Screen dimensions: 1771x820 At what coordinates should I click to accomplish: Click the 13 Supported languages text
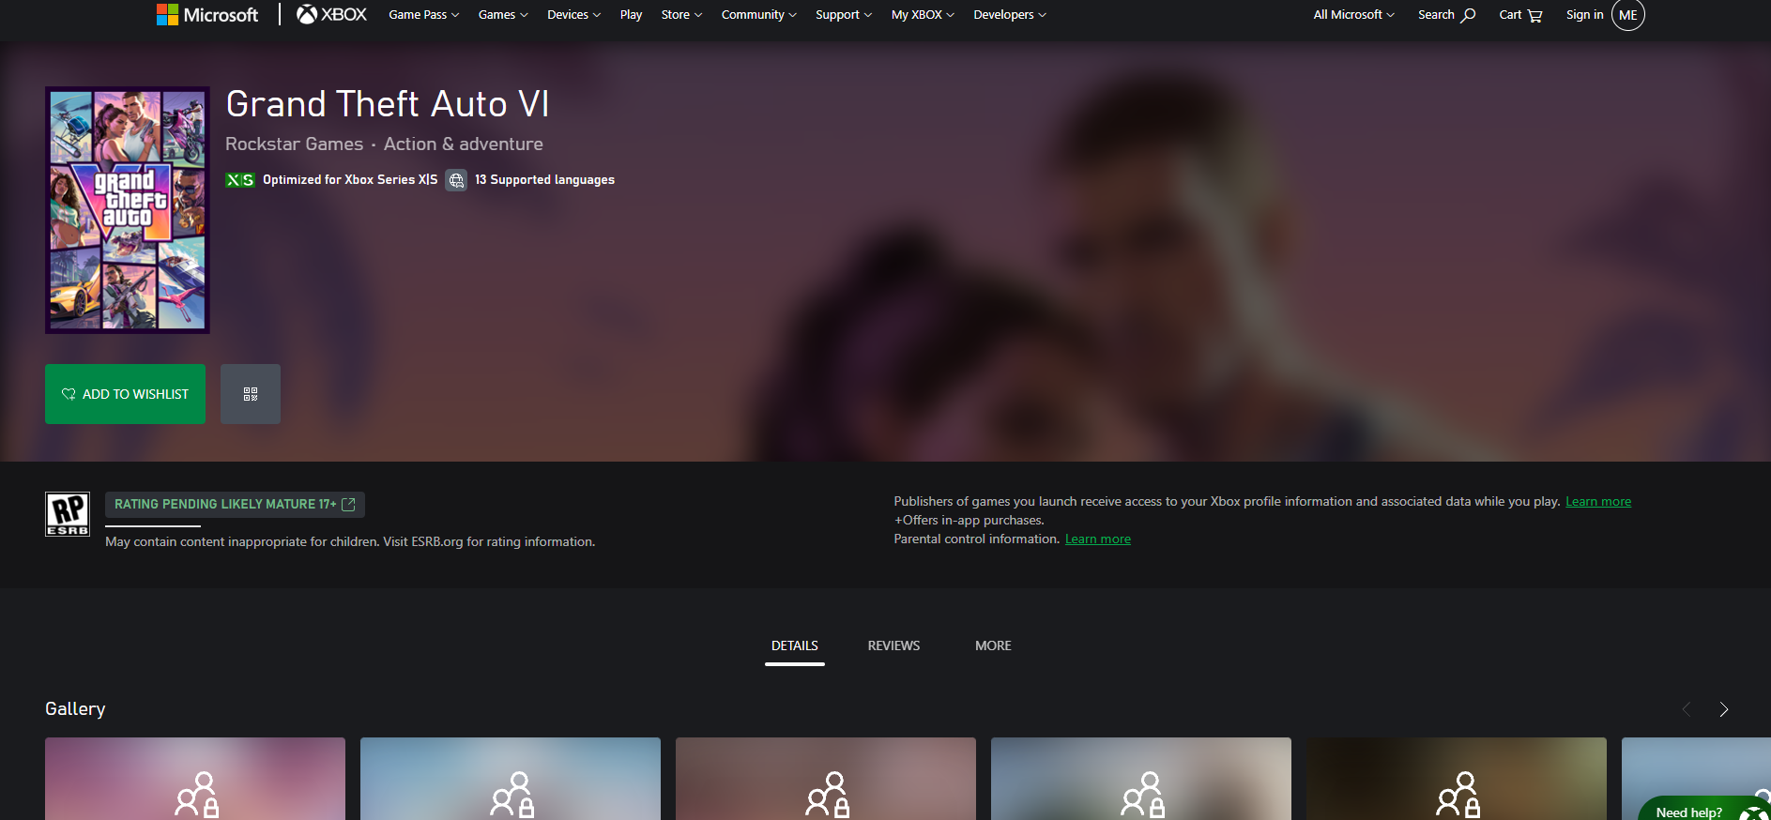point(544,180)
